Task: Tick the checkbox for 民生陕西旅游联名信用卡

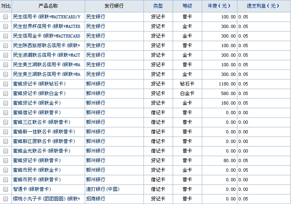Action: [6, 46]
